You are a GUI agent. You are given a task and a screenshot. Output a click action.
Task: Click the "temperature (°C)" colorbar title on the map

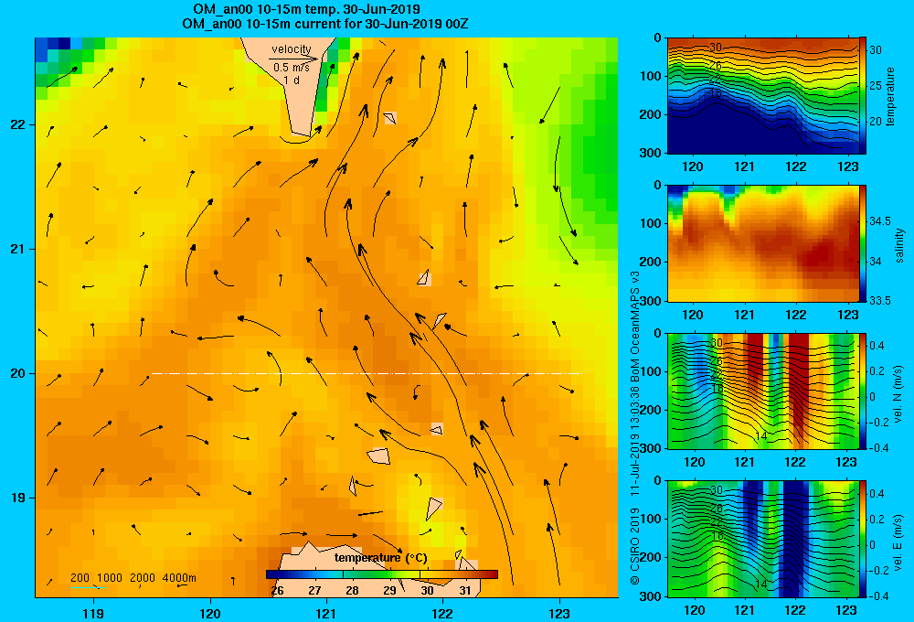pyautogui.click(x=380, y=558)
